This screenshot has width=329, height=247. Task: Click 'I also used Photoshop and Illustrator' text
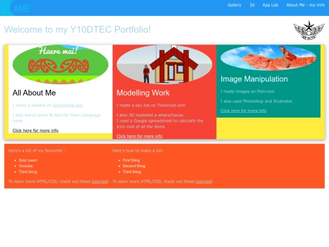pos(256,101)
